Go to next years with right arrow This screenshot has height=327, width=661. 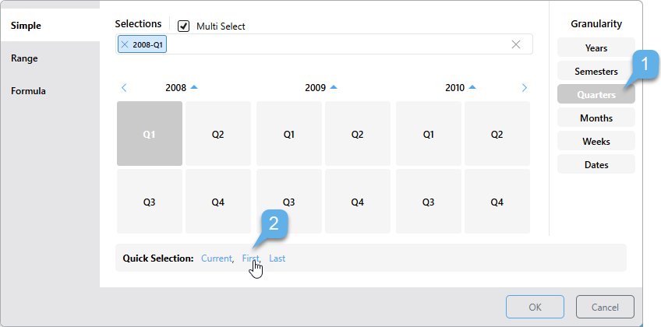[525, 88]
